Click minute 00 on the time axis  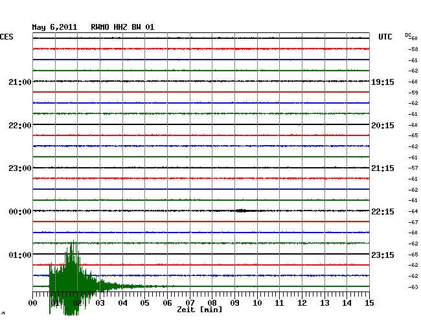[33, 303]
